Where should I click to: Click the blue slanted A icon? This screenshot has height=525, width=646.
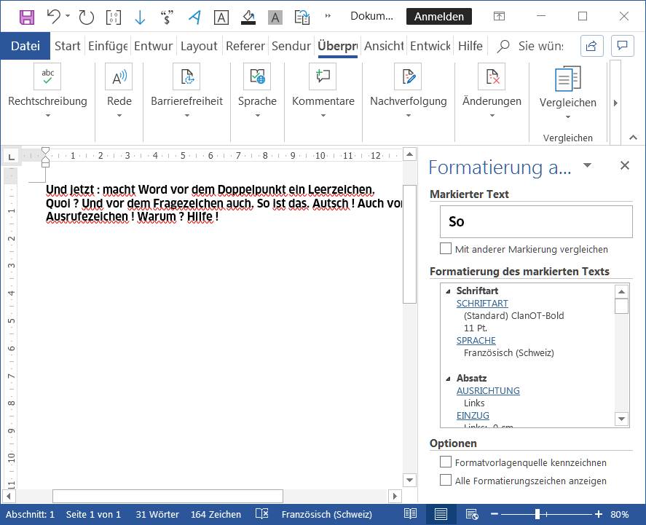click(x=194, y=17)
